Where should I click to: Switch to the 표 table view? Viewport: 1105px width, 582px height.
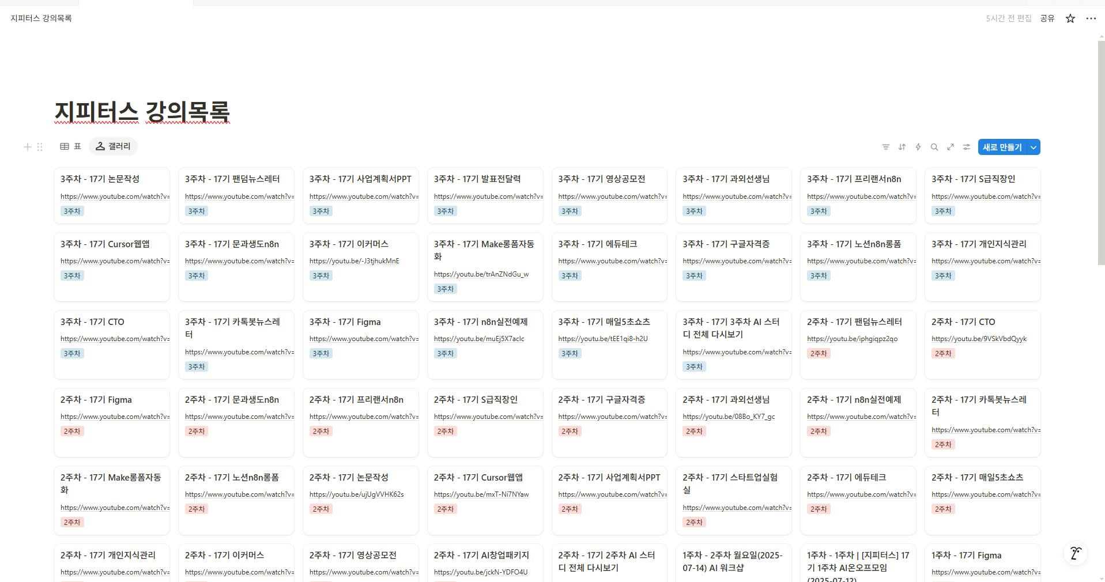[x=71, y=146]
